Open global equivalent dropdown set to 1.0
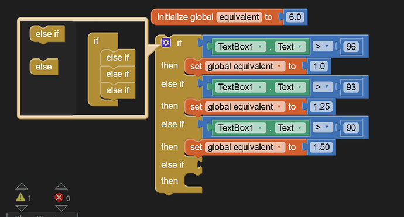This screenshot has width=404, height=217. [245, 66]
